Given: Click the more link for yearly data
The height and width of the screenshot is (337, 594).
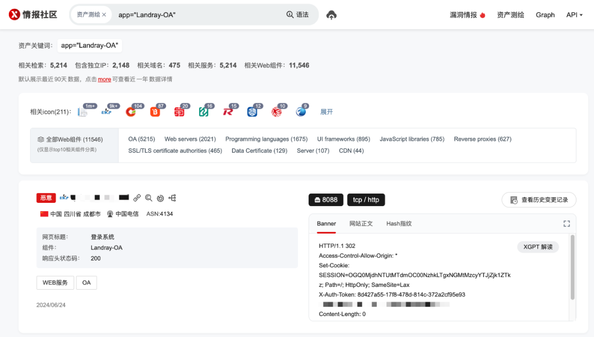Looking at the screenshot, I should click(x=104, y=79).
